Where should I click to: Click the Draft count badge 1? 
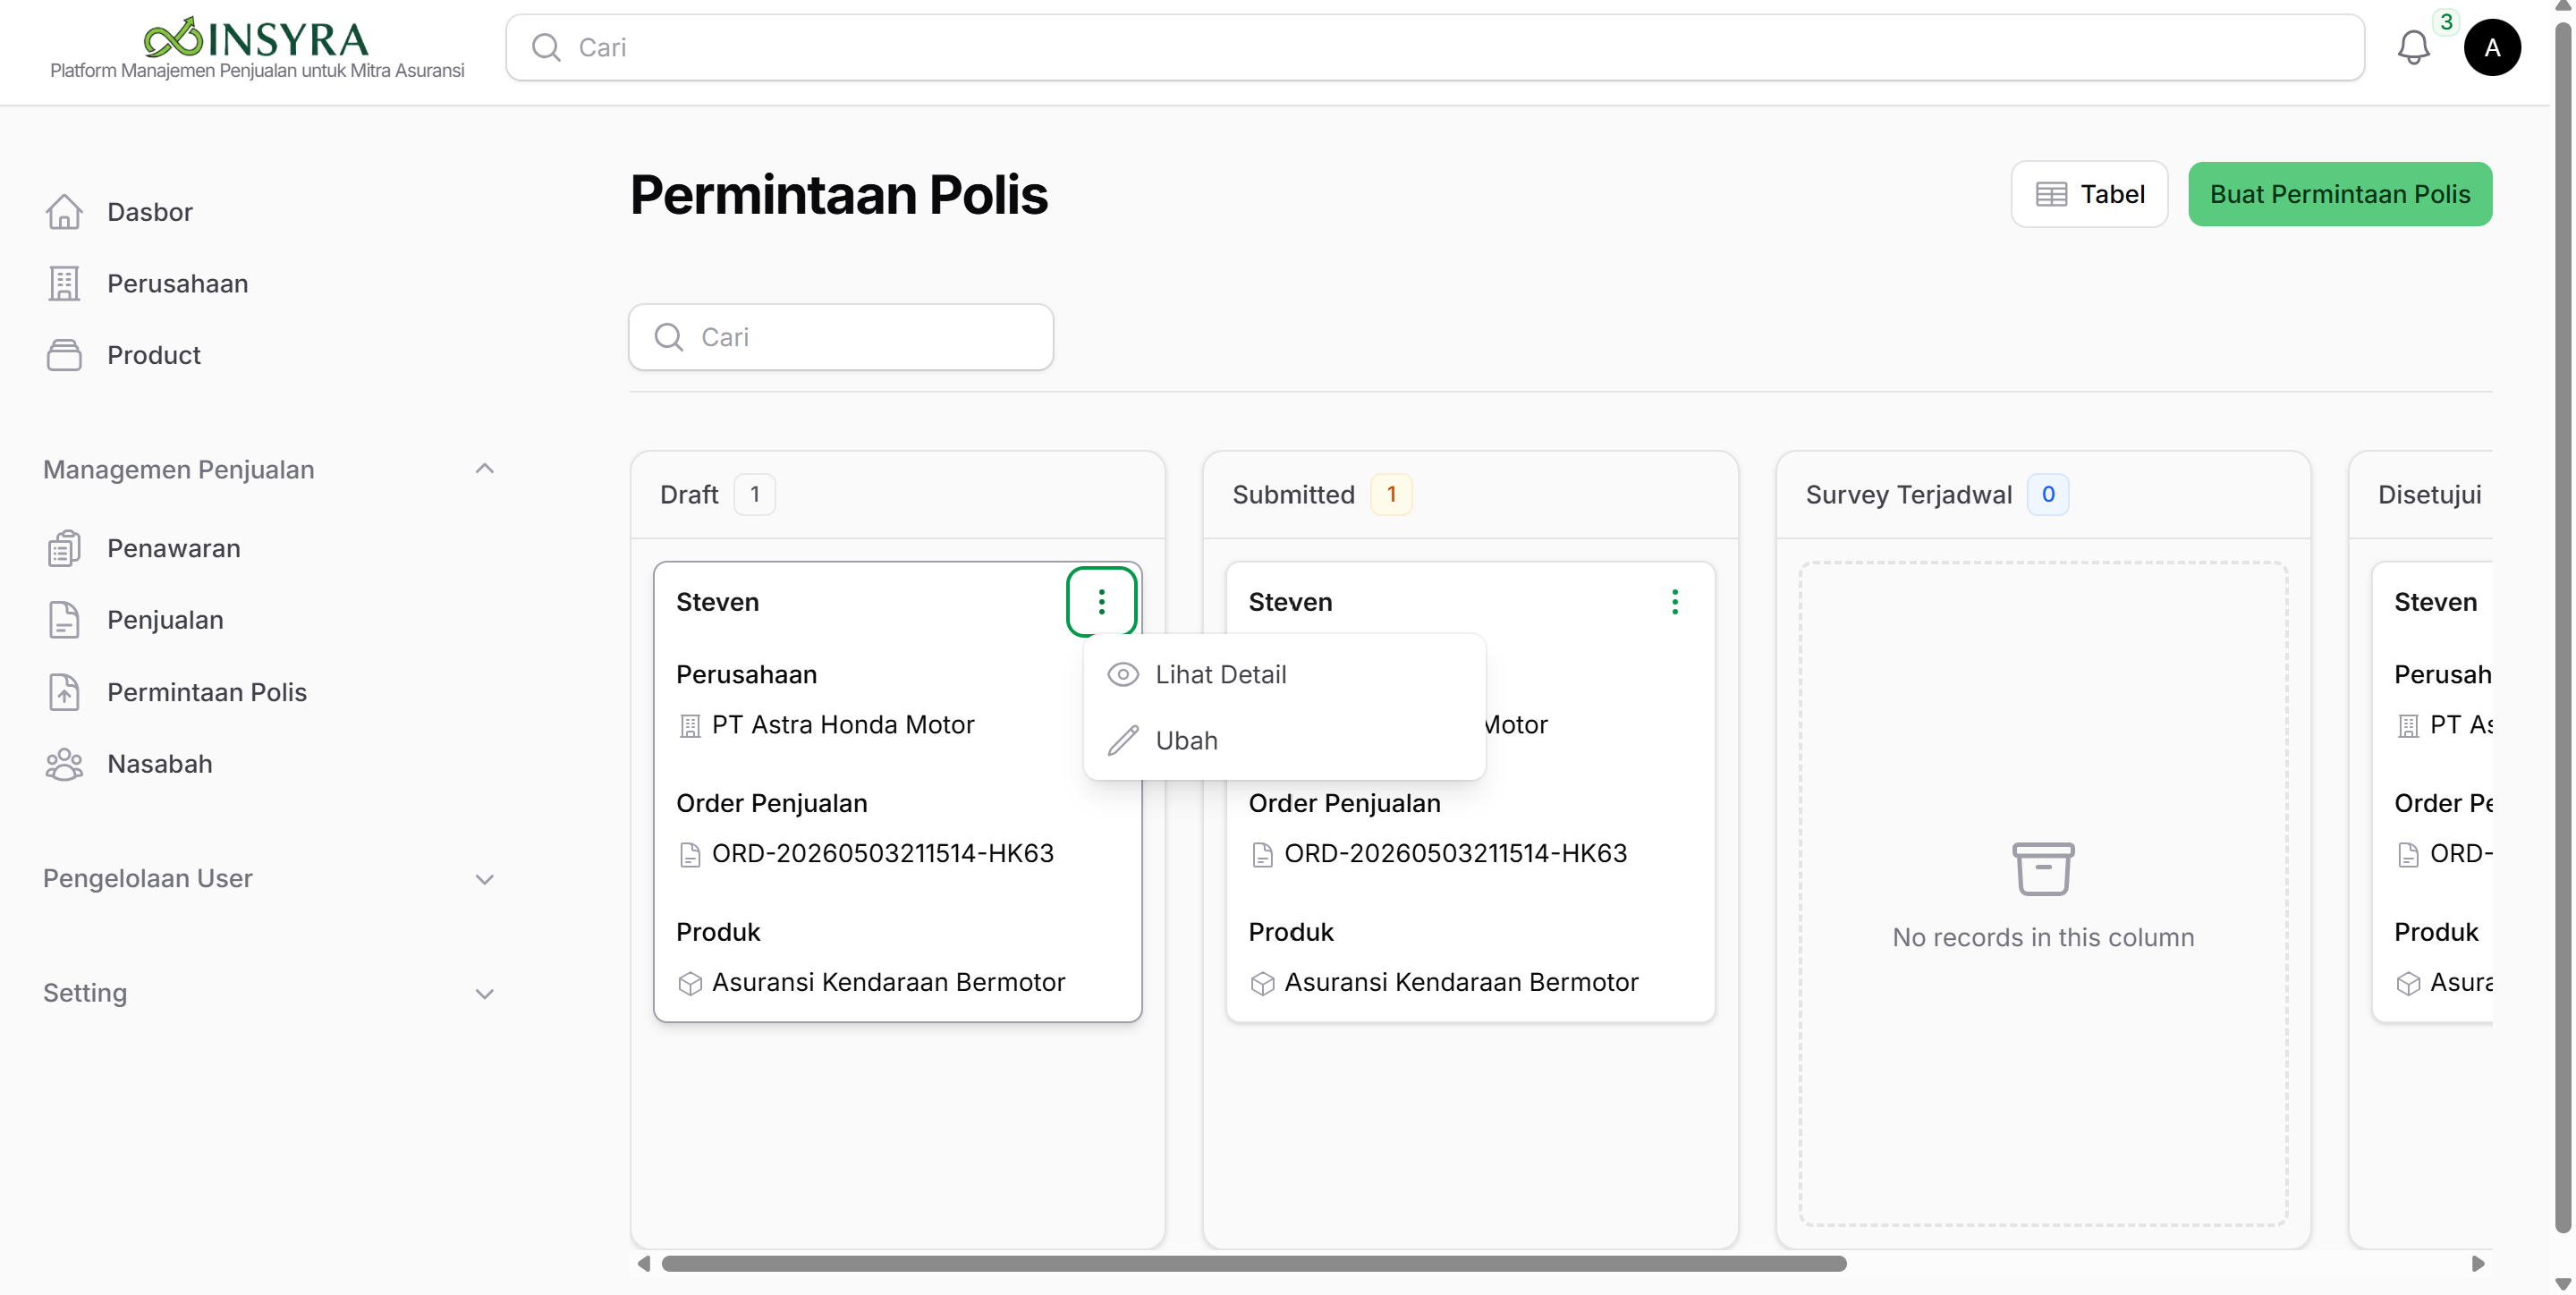[754, 494]
